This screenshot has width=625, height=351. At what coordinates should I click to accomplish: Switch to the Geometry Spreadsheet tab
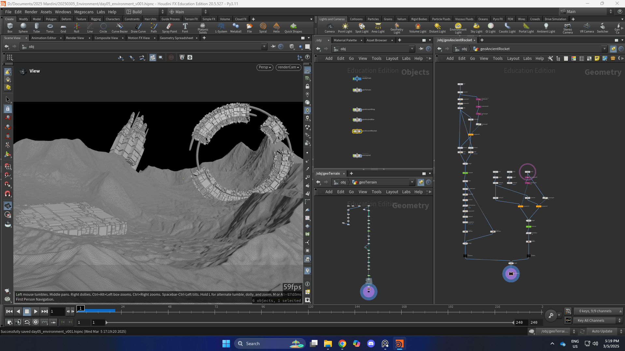176,38
